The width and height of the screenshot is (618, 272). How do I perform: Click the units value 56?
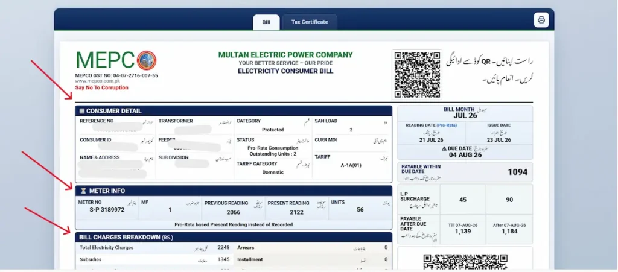[360, 210]
